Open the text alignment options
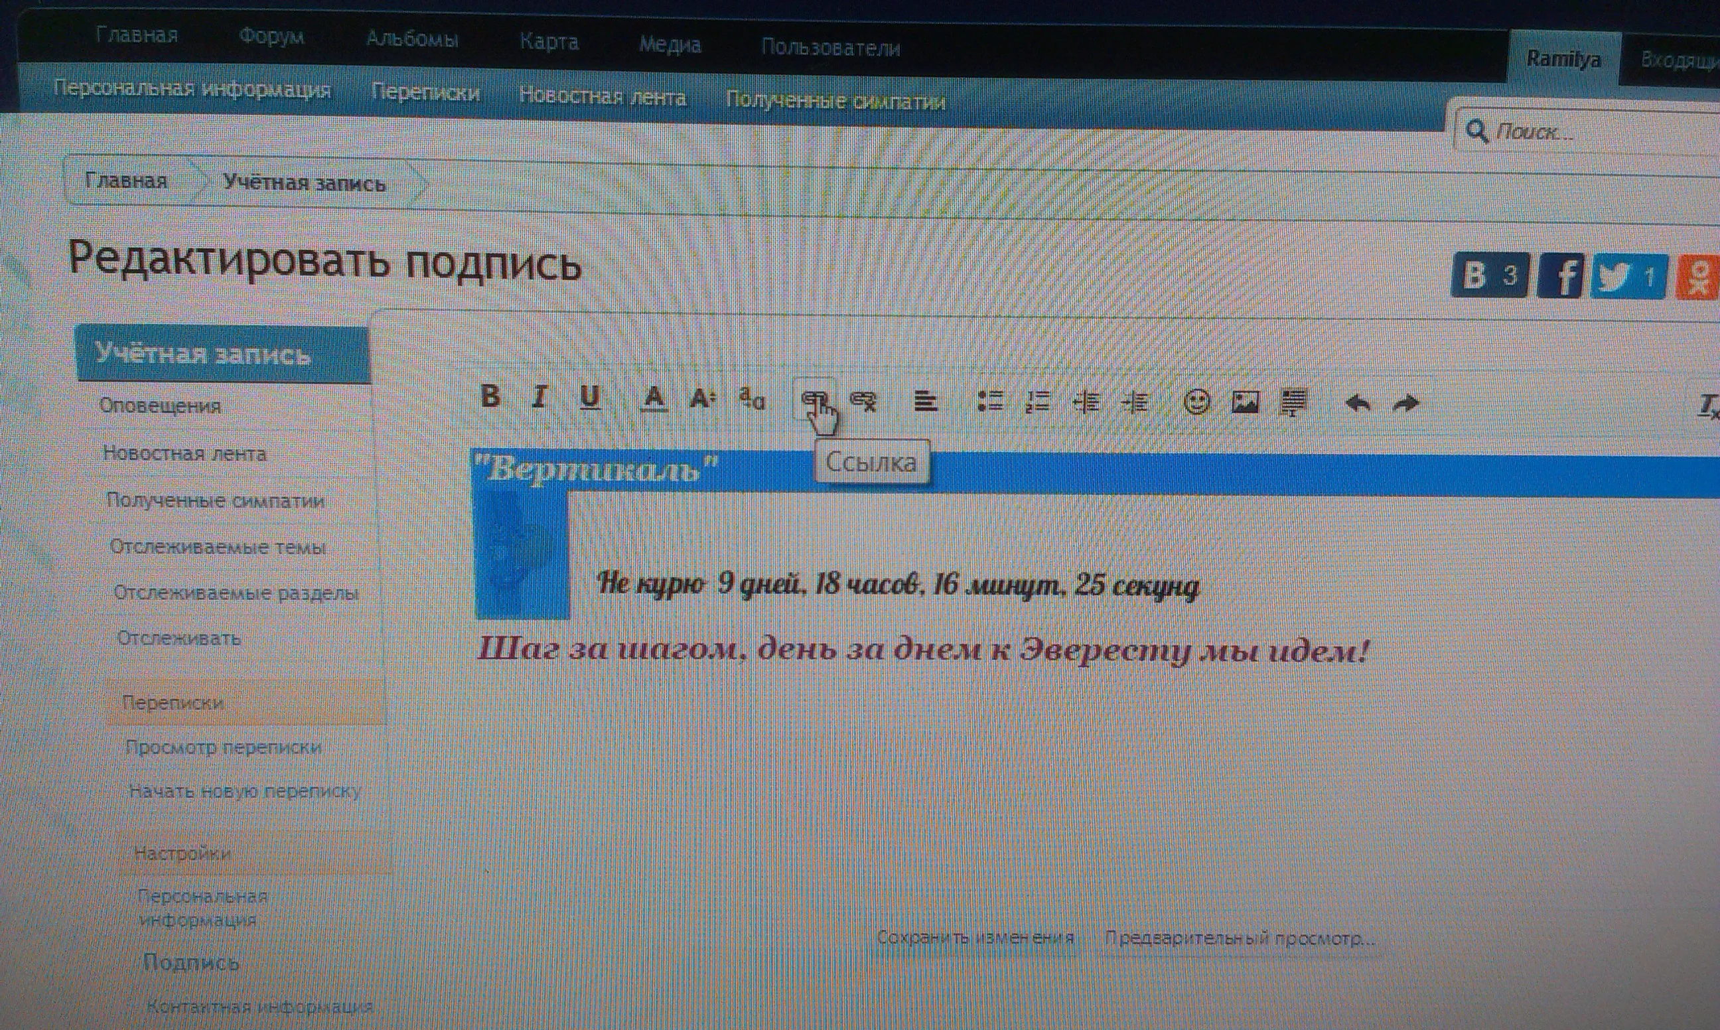Screen dimensions: 1720x1030 (x=926, y=401)
